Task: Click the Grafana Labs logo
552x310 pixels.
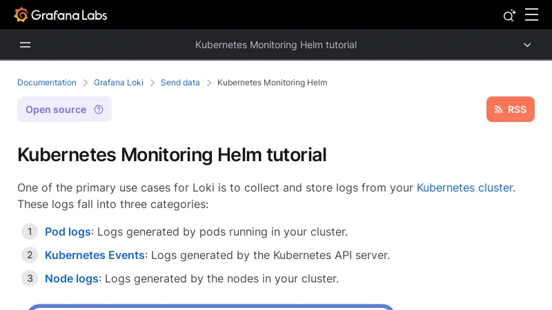Action: (x=61, y=14)
